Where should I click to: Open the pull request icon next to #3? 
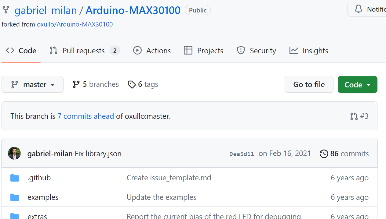[x=354, y=116]
